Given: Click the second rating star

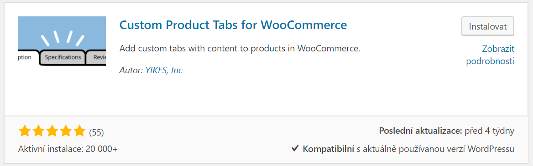Looking at the screenshot, I should (38, 131).
